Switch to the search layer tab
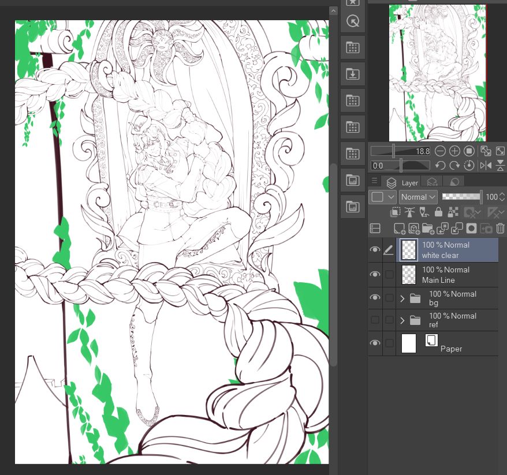This screenshot has width=507, height=475. pyautogui.click(x=433, y=182)
